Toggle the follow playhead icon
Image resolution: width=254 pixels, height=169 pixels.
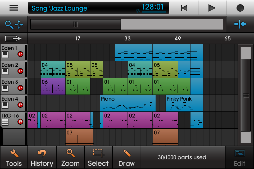tap(241, 24)
